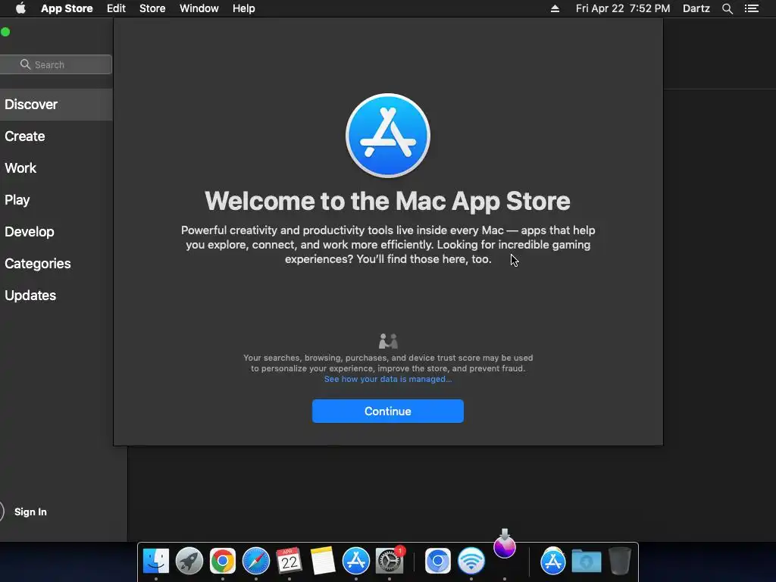Open Spotlight search magnifier icon

(x=727, y=8)
